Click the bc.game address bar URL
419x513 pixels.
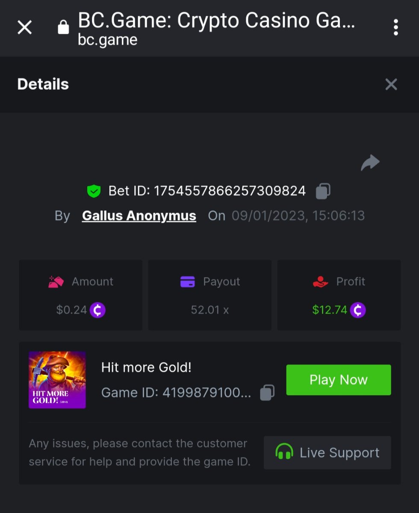coord(108,40)
